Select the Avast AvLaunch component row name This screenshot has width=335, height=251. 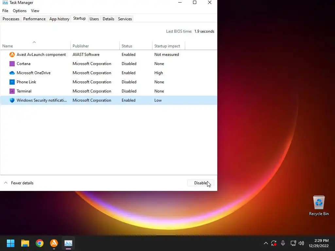pyautogui.click(x=41, y=55)
